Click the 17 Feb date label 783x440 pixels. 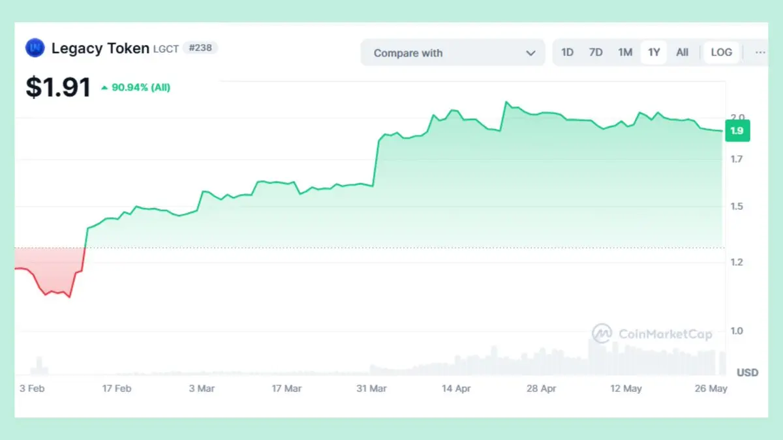[x=117, y=389]
